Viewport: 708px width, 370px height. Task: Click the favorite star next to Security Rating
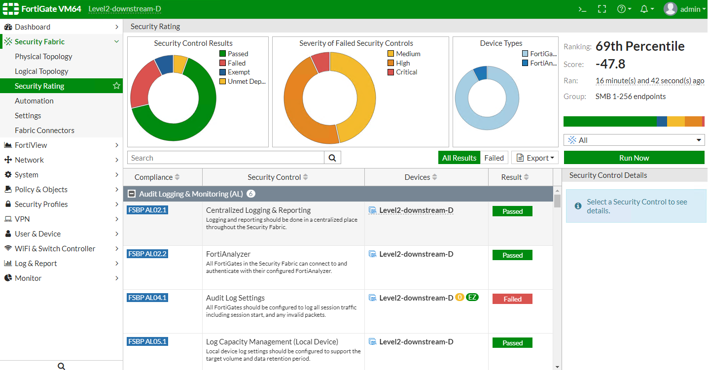116,86
